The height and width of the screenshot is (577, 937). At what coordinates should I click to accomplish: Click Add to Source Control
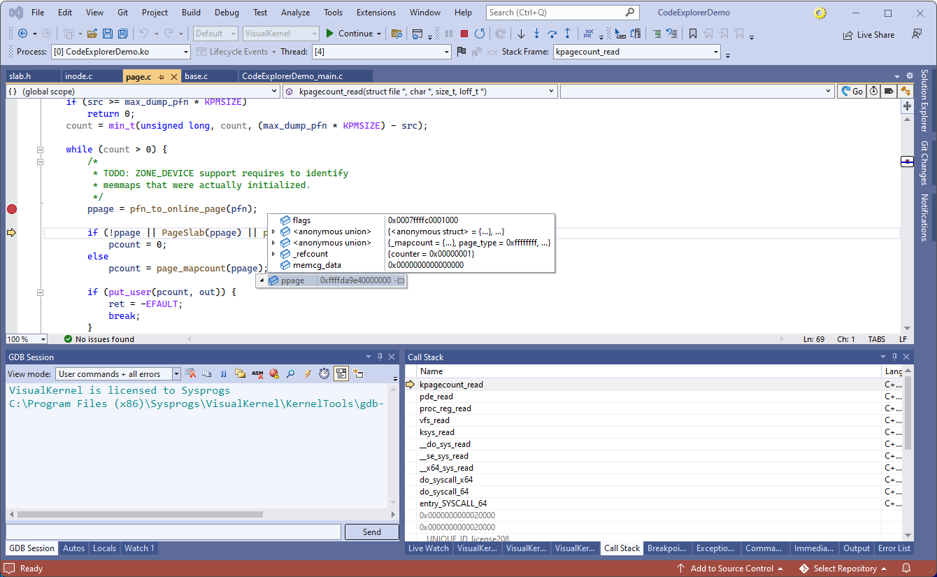(x=731, y=569)
